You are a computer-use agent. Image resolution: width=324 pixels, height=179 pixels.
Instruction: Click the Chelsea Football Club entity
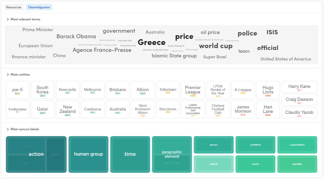pyautogui.click(x=218, y=110)
